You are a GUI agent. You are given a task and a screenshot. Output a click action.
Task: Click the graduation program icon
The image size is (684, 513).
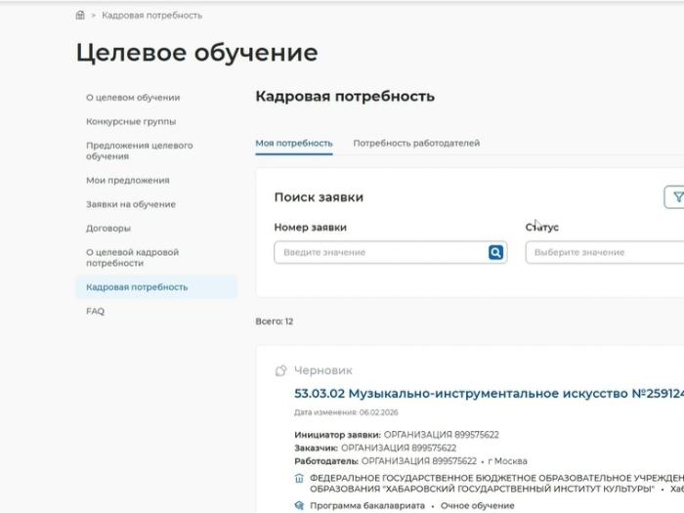[299, 505]
